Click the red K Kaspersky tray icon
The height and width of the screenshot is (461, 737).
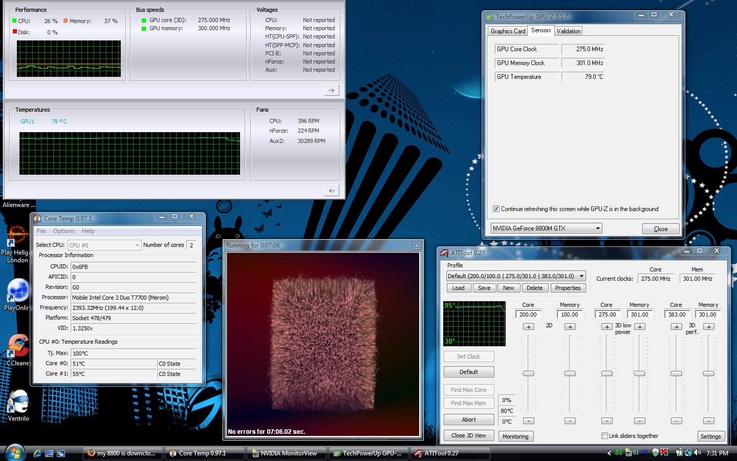(x=664, y=453)
